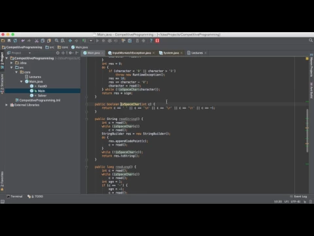
Task: Select the Lectures file in the project tree
Action: (33, 77)
